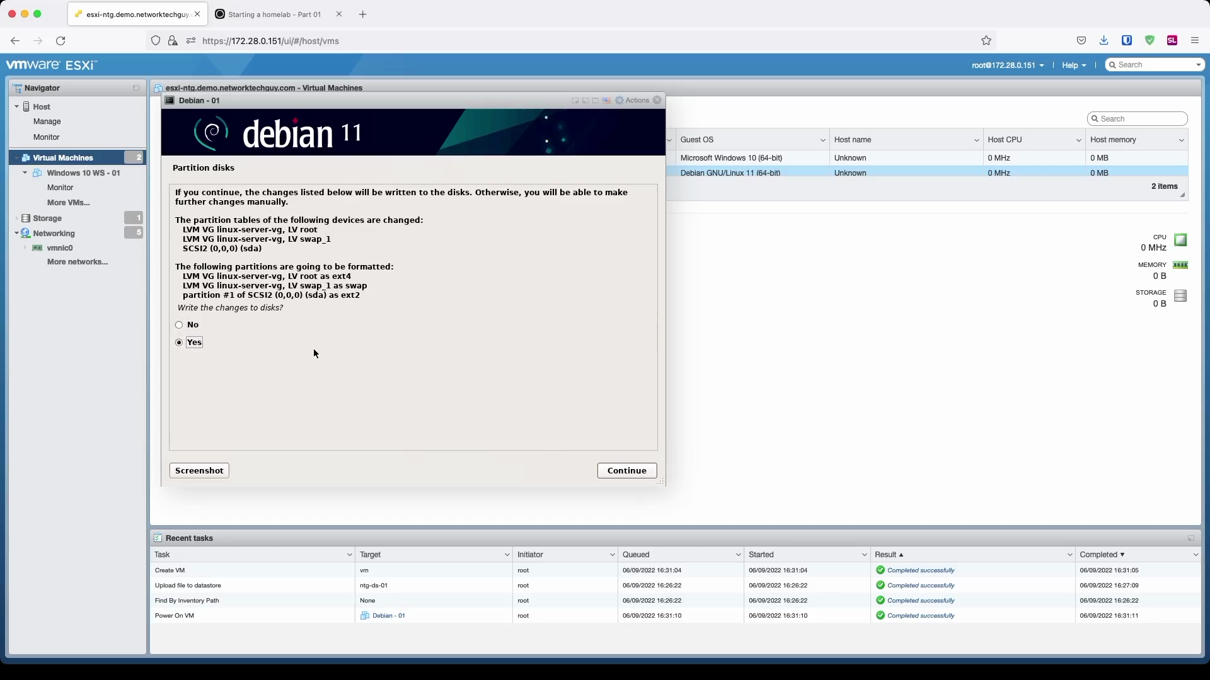Click the vmnic0 adapter icon
1210x680 pixels.
point(38,248)
